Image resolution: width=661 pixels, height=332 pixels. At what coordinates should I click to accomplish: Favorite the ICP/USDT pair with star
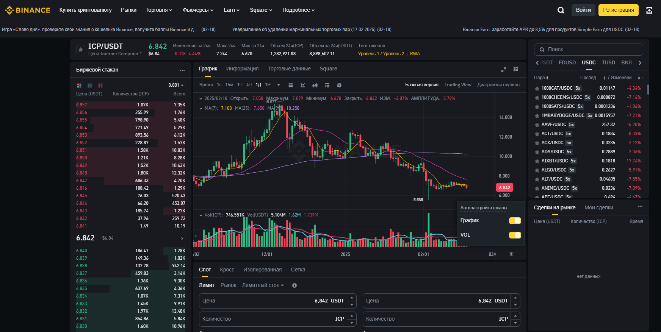[x=80, y=50]
